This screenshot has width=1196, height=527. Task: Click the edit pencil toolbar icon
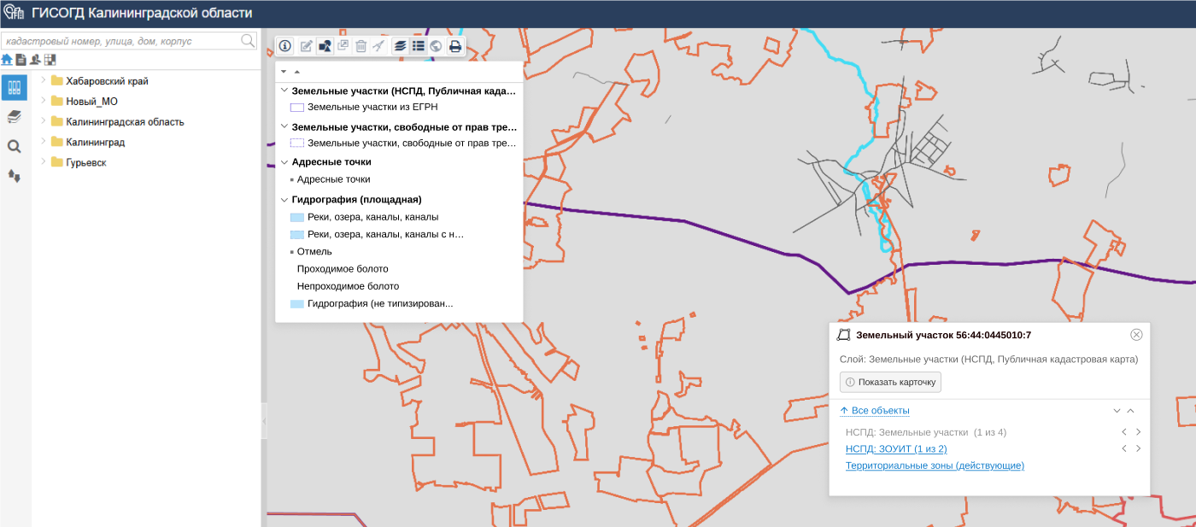306,46
